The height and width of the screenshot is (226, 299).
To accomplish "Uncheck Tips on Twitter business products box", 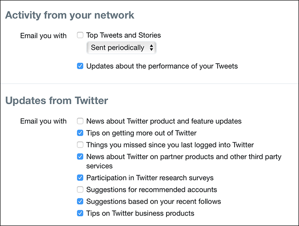I will (80, 213).
